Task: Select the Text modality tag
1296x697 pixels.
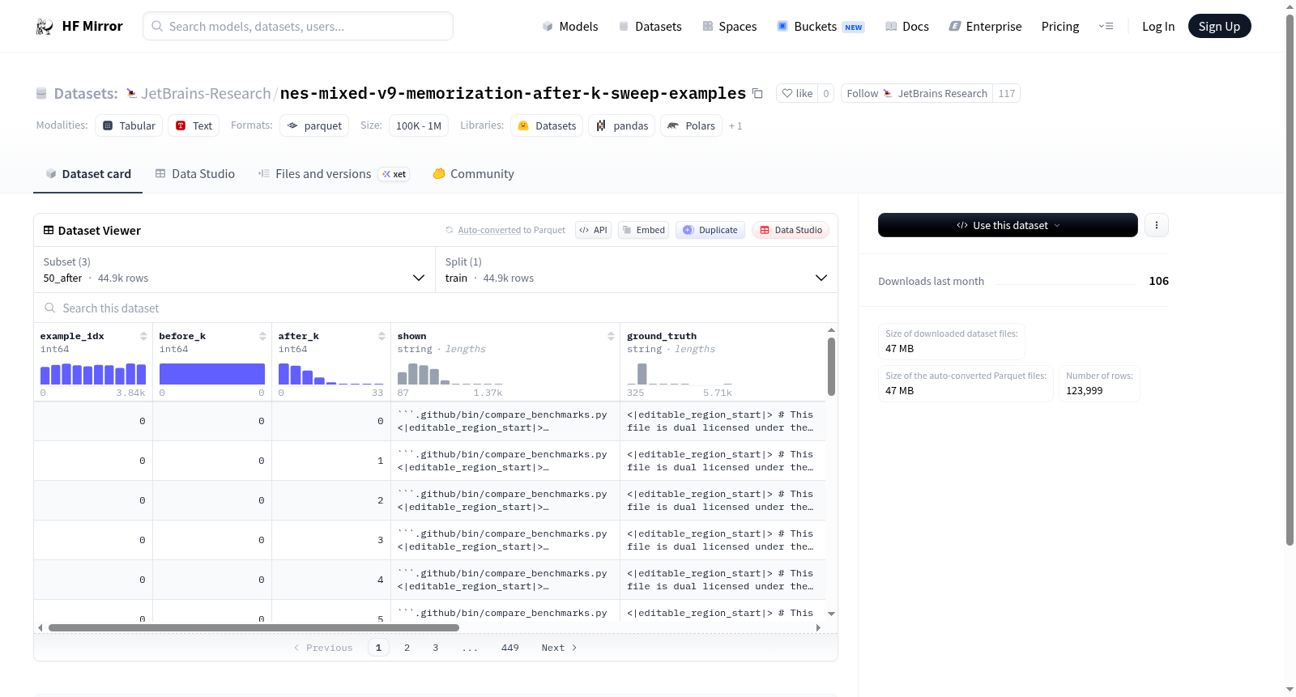Action: 194,125
